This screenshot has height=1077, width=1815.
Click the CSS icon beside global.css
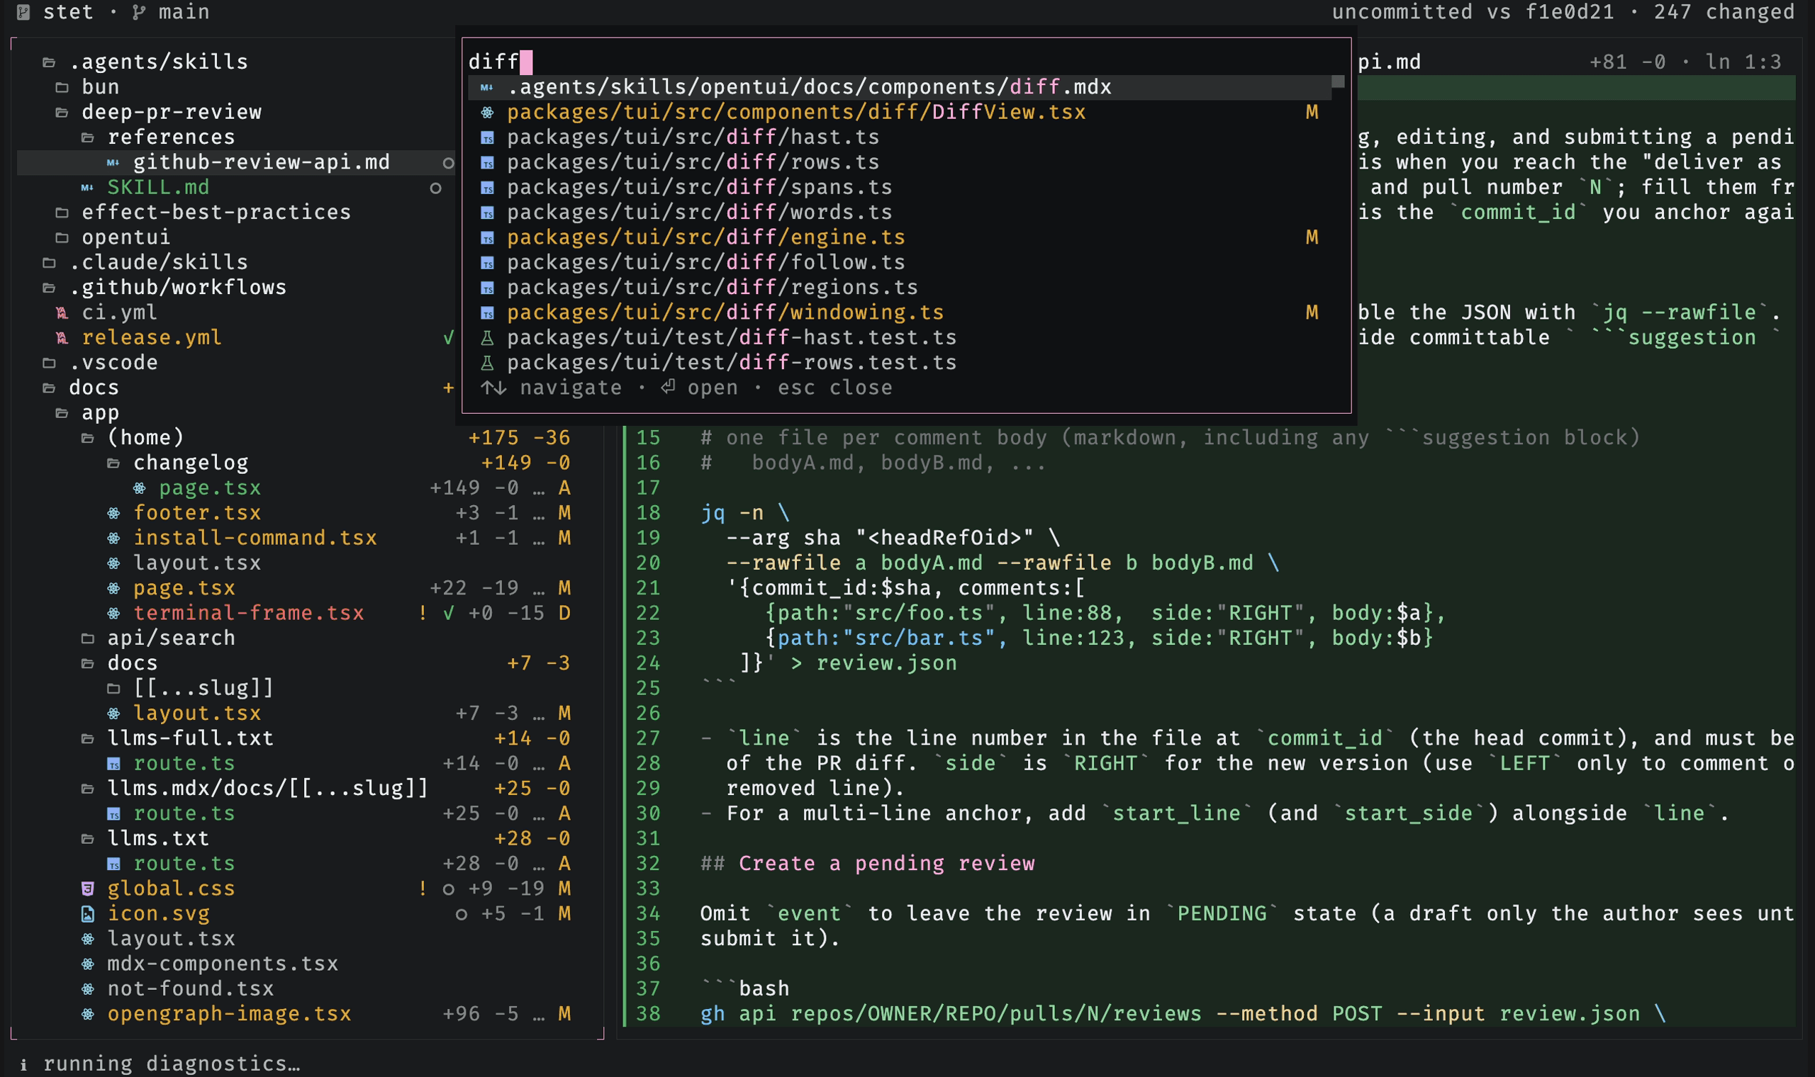tap(88, 889)
